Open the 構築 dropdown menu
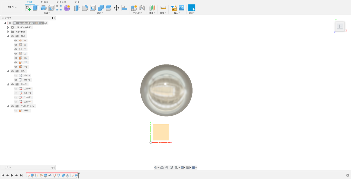The height and width of the screenshot is (179, 351). pyautogui.click(x=152, y=13)
